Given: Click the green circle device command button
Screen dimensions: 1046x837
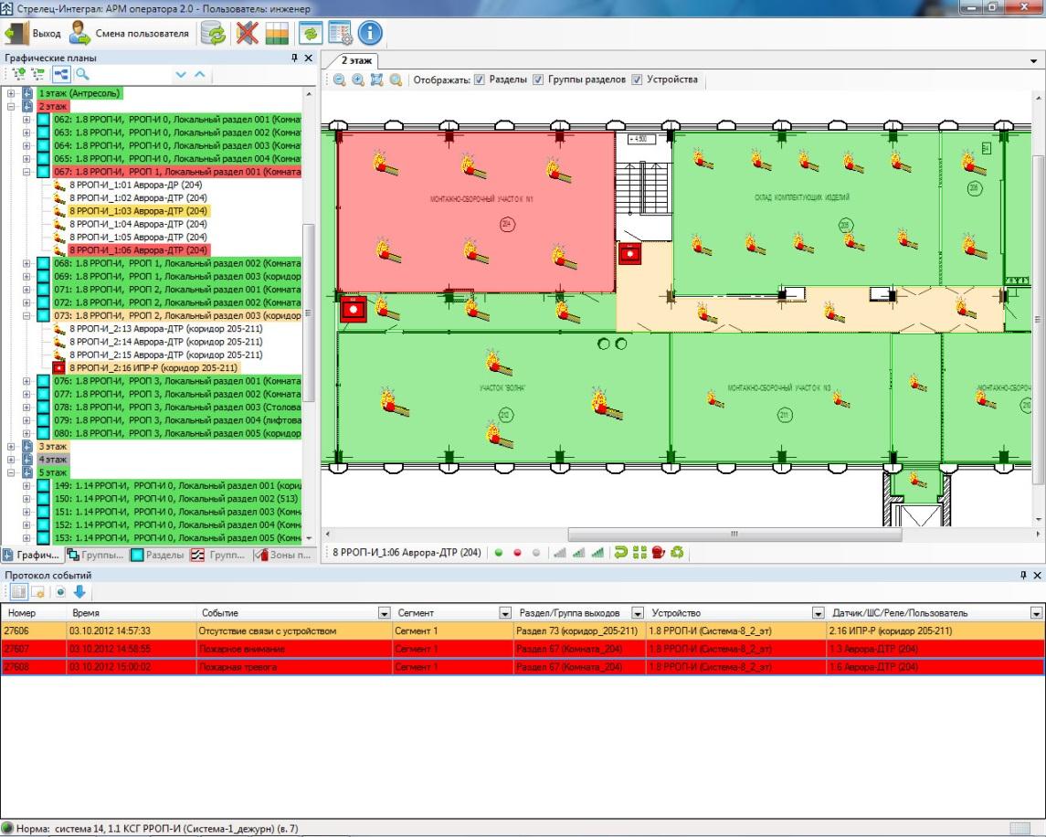Looking at the screenshot, I should [x=498, y=553].
